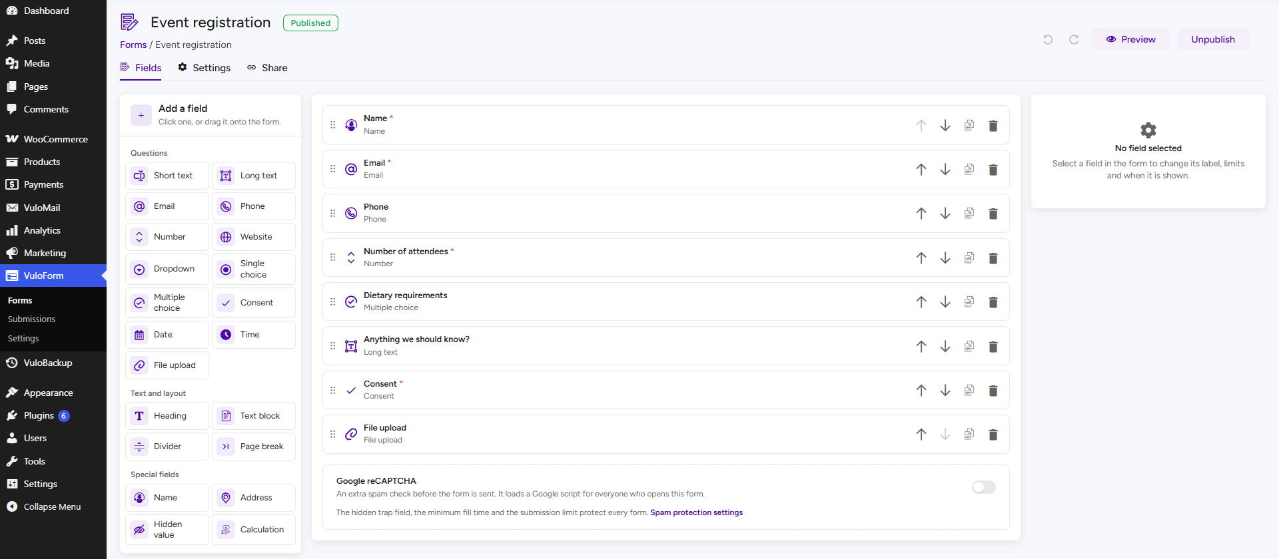The width and height of the screenshot is (1279, 559).
Task: Open VuloBackup in the sidebar
Action: pyautogui.click(x=53, y=363)
